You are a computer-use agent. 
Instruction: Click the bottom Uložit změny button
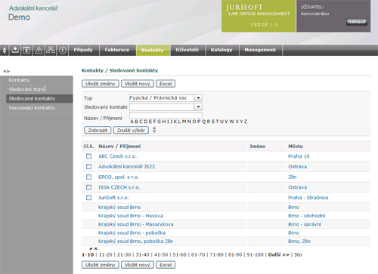tap(101, 265)
